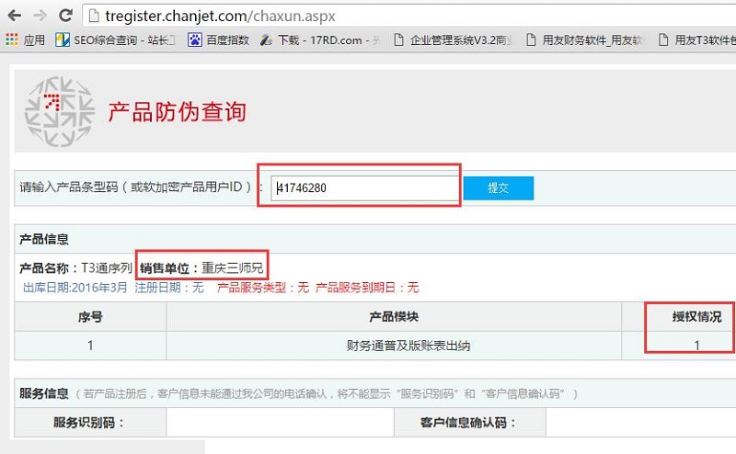The image size is (736, 454).
Task: Click the tregister.chanjet.com address bar
Action: [409, 16]
